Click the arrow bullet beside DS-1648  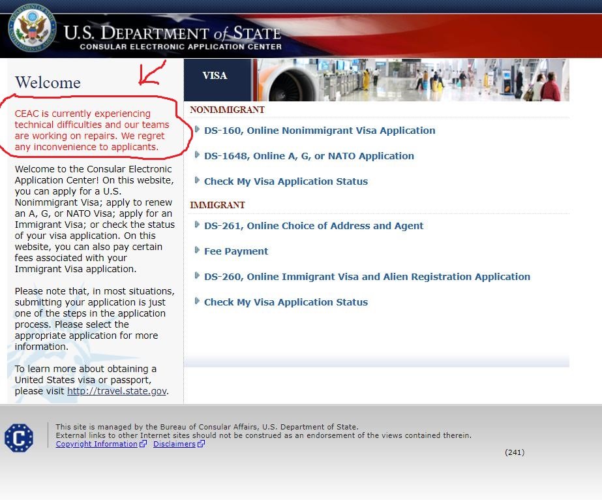[x=197, y=155]
